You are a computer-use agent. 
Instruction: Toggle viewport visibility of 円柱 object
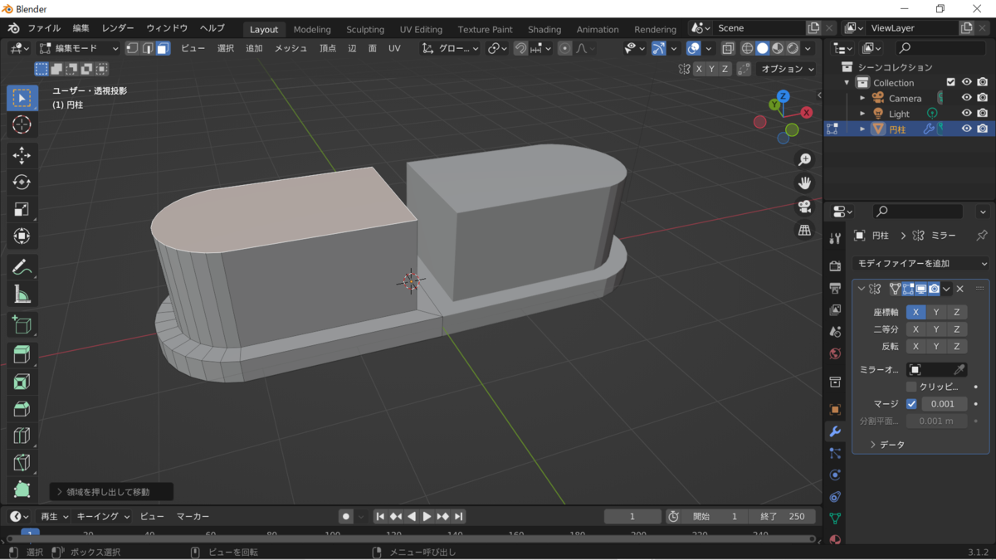click(x=967, y=129)
